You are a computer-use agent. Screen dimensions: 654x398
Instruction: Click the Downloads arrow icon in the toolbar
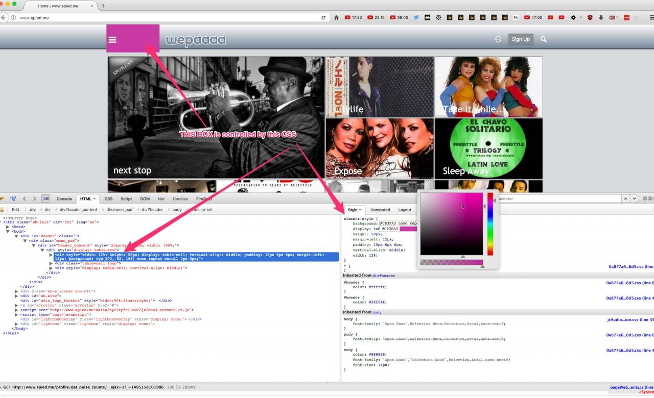601,17
